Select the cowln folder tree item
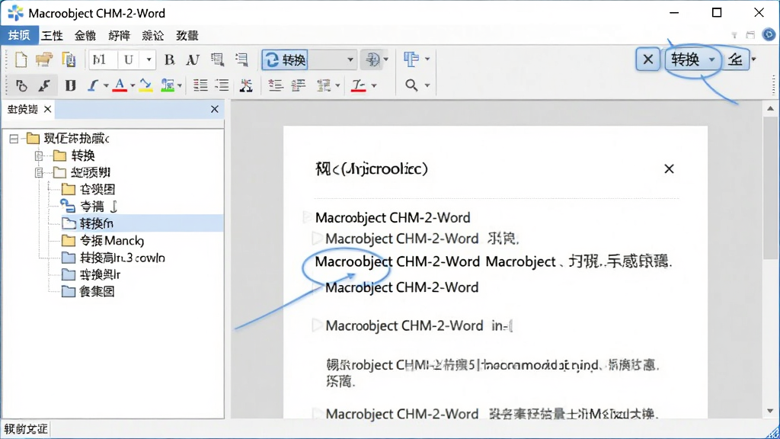This screenshot has width=780, height=439. (x=123, y=258)
